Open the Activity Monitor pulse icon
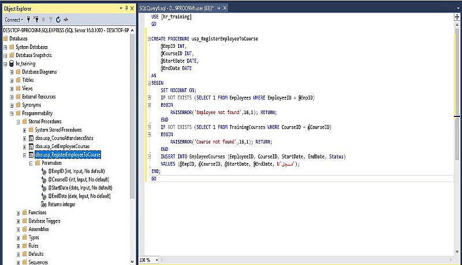The height and width of the screenshot is (265, 462). point(66,20)
